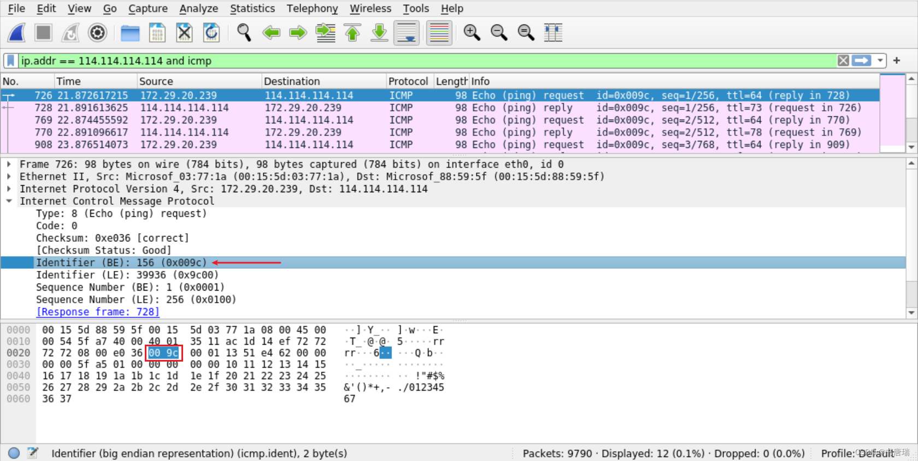Toggle packet list colorization

pos(439,33)
